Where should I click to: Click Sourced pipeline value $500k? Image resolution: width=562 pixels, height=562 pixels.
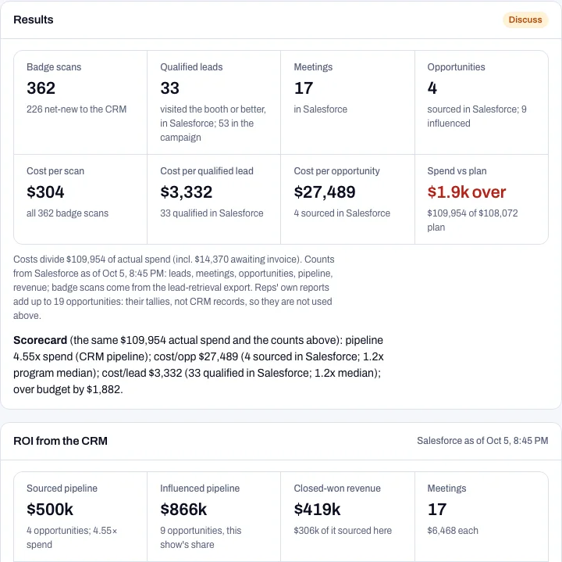tap(50, 510)
